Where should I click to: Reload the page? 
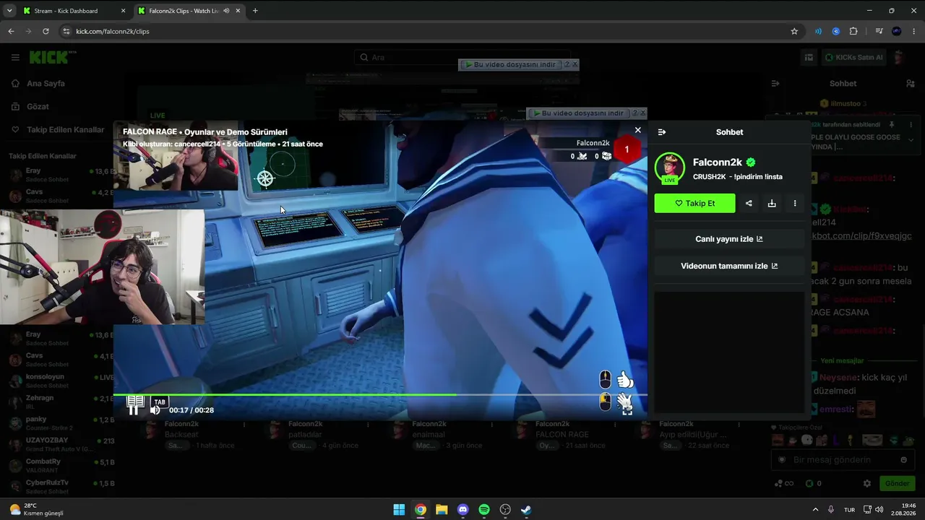pyautogui.click(x=46, y=31)
